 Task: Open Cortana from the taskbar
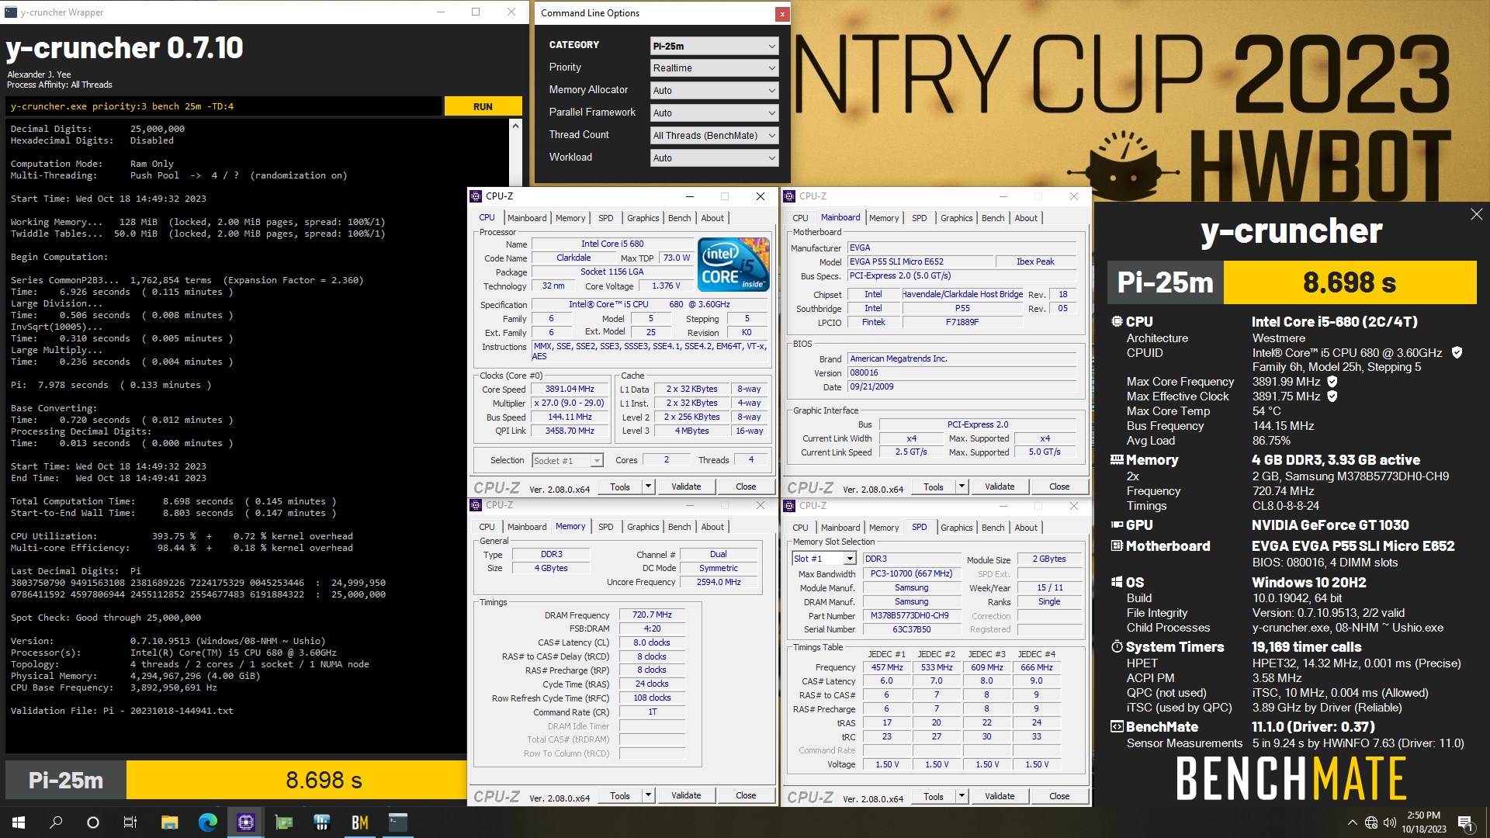(93, 822)
